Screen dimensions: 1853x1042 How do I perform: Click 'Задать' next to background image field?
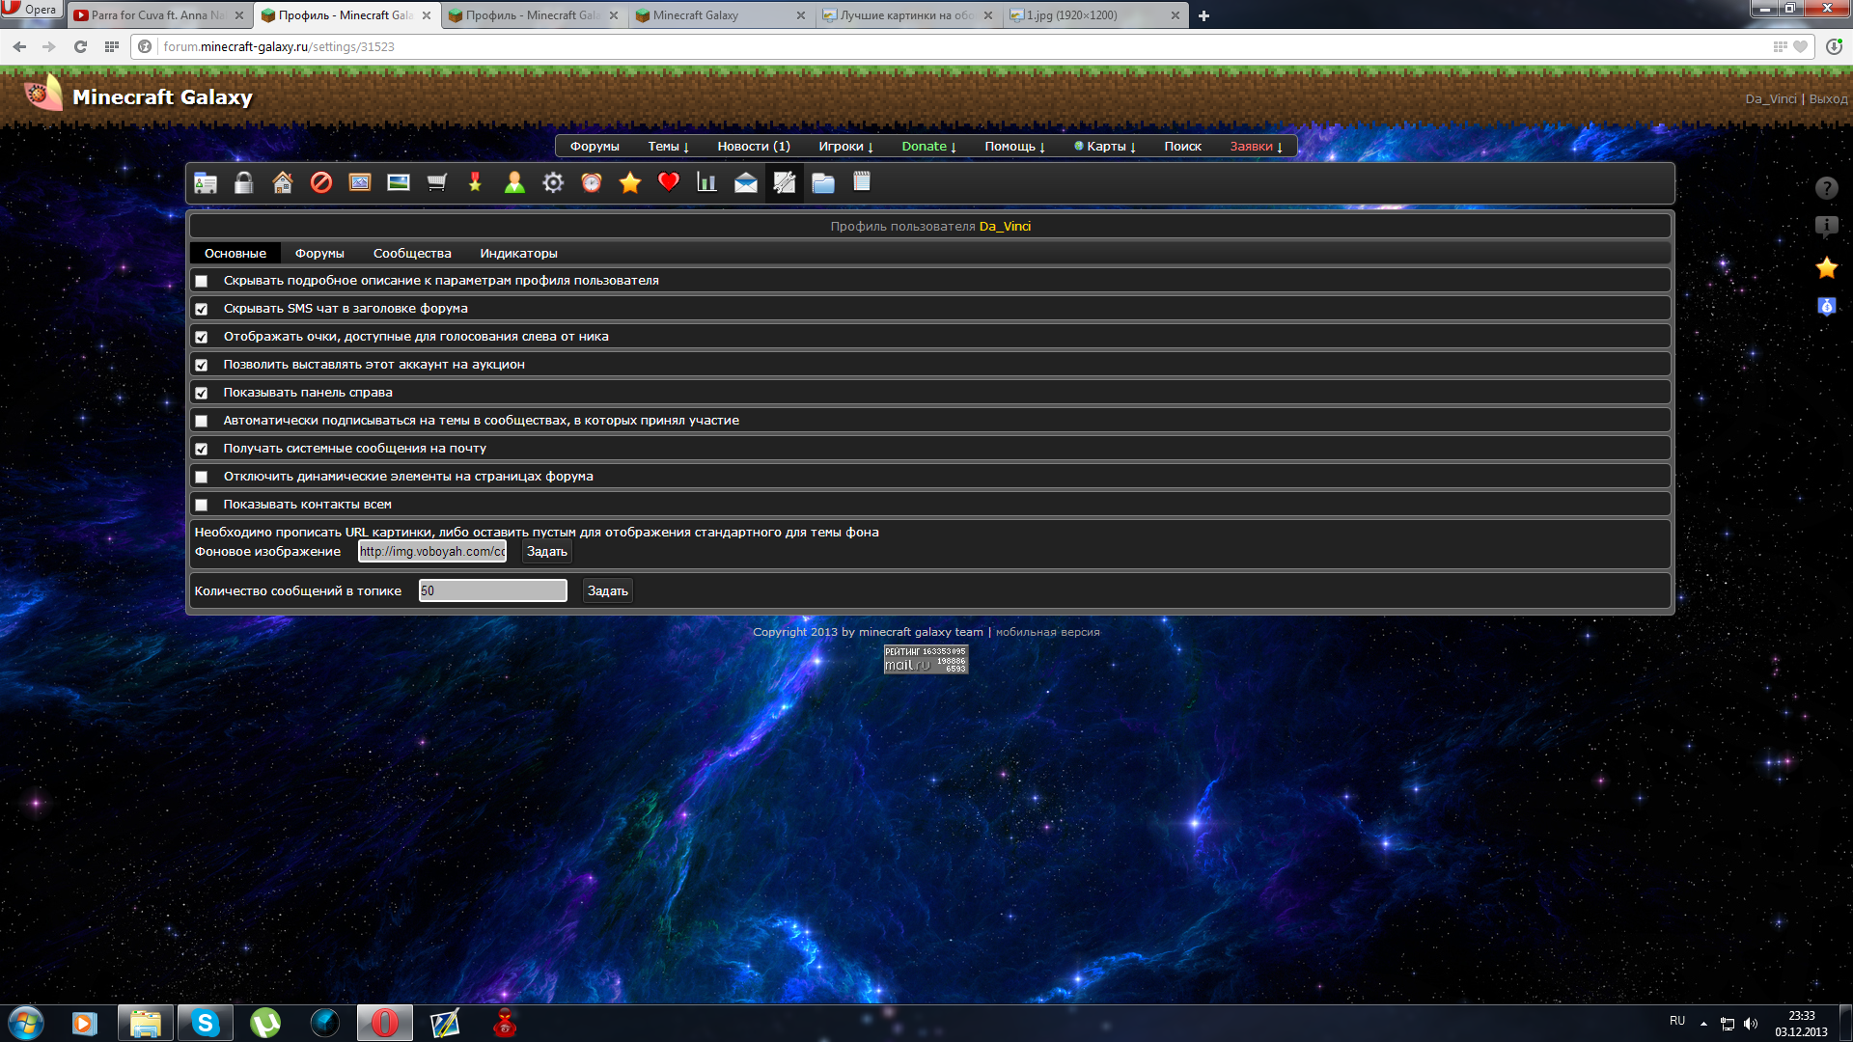pyautogui.click(x=546, y=552)
